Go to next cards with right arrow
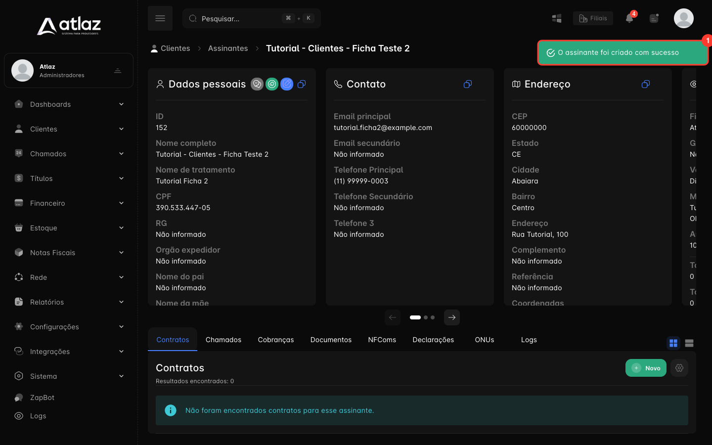 pyautogui.click(x=452, y=317)
